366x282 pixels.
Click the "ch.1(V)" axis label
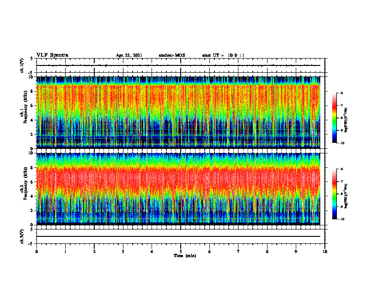click(x=22, y=65)
